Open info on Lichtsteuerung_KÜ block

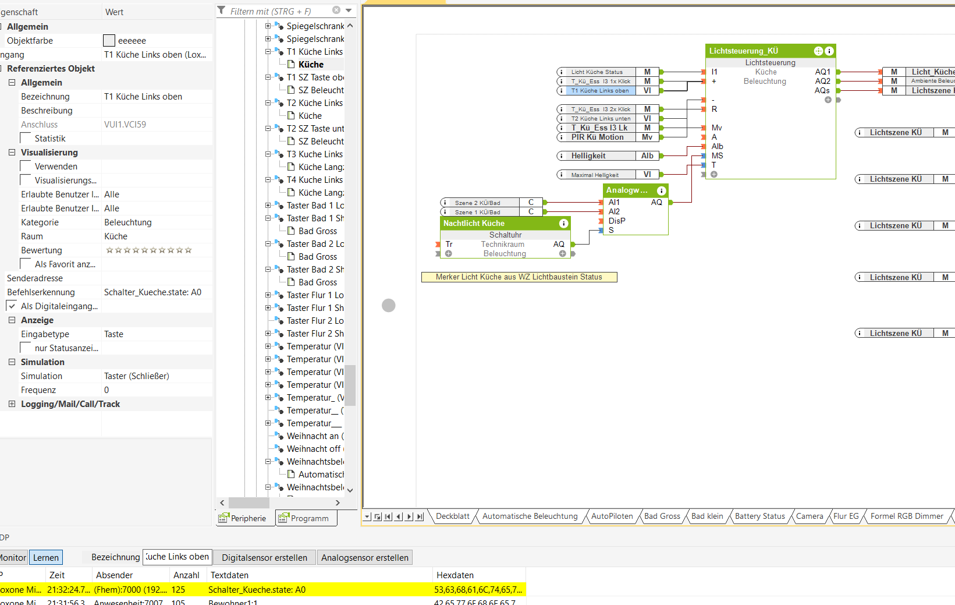coord(829,51)
